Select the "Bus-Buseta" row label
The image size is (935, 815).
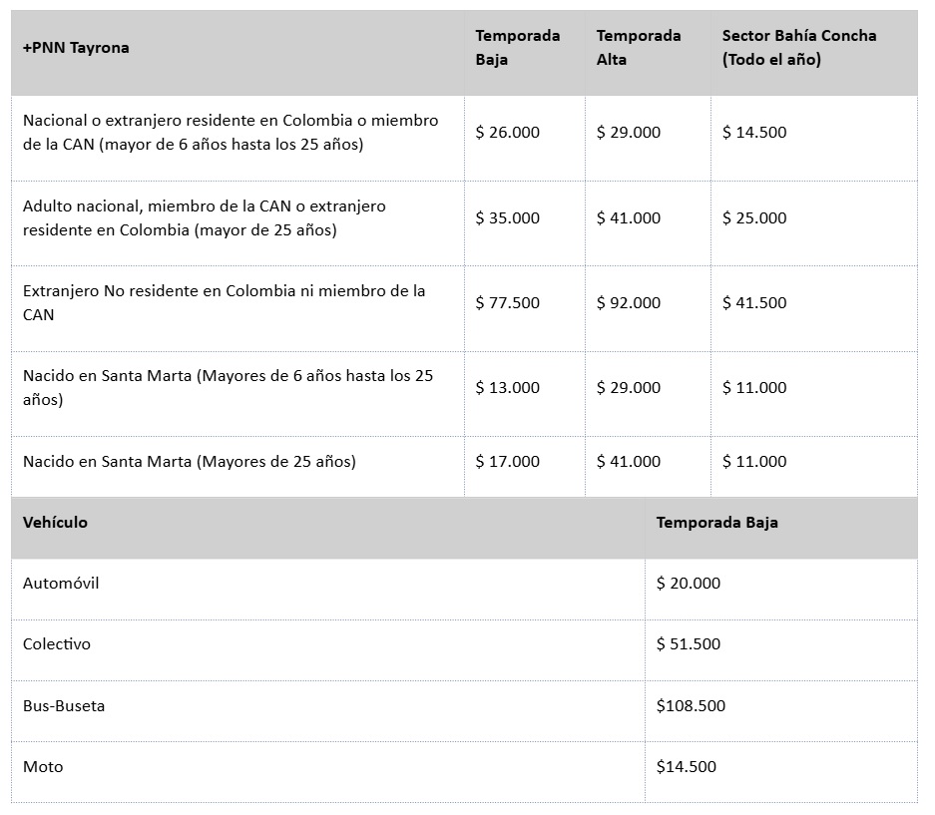coord(64,706)
